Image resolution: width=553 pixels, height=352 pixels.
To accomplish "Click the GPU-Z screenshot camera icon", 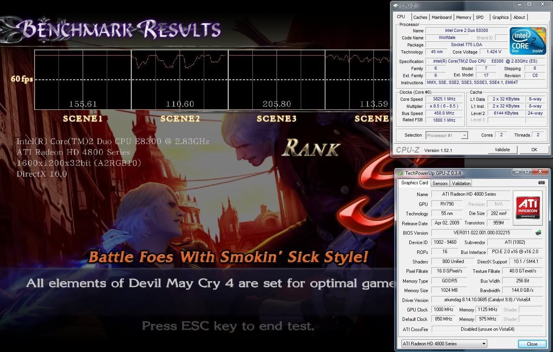I will coord(542,183).
